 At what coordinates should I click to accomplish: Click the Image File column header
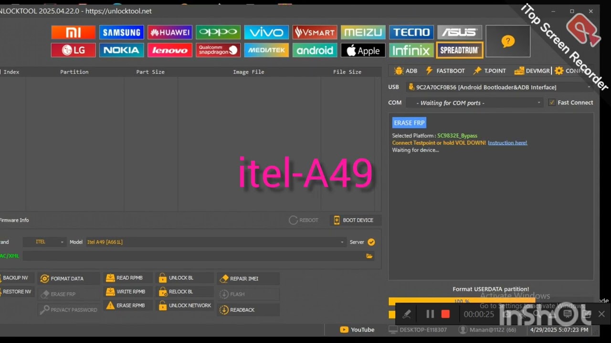(249, 72)
